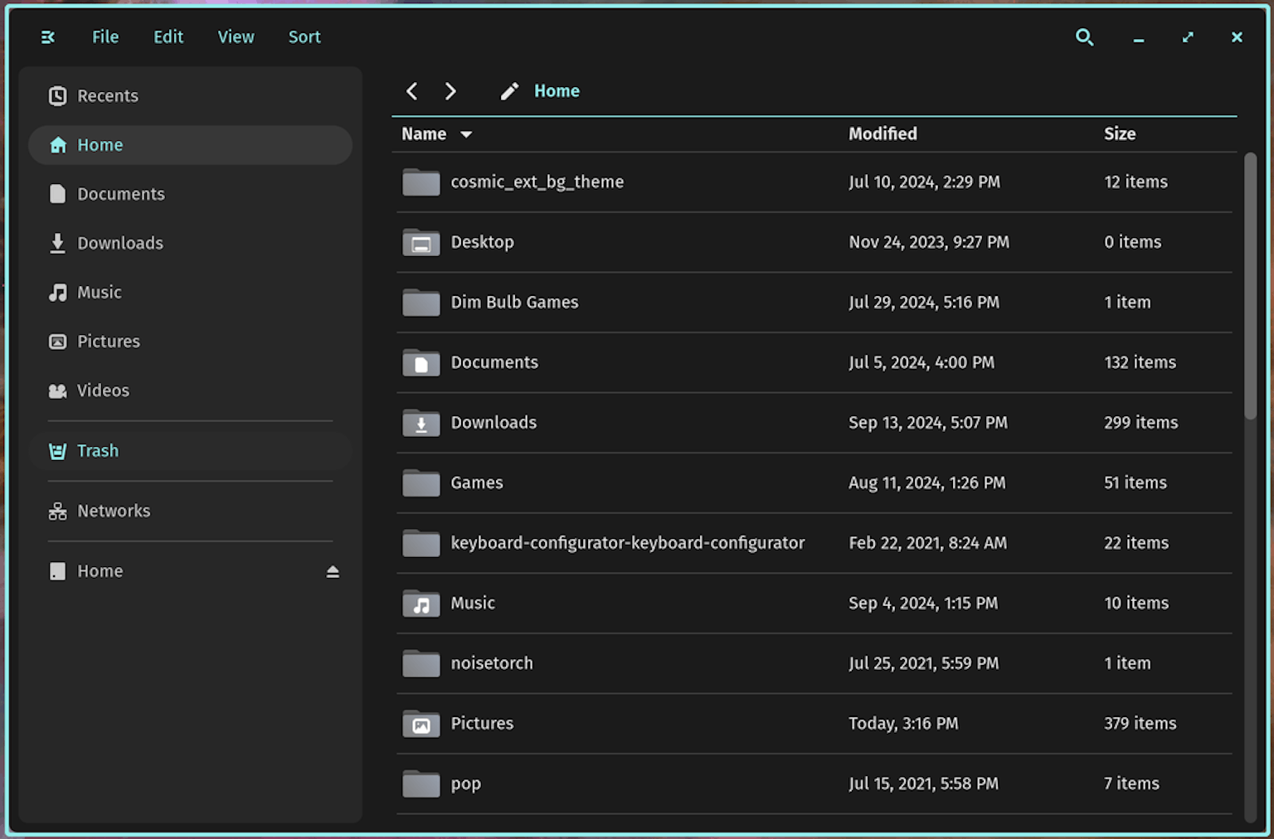Viewport: 1274px width, 839px height.
Task: Open the File menu
Action: click(x=105, y=37)
